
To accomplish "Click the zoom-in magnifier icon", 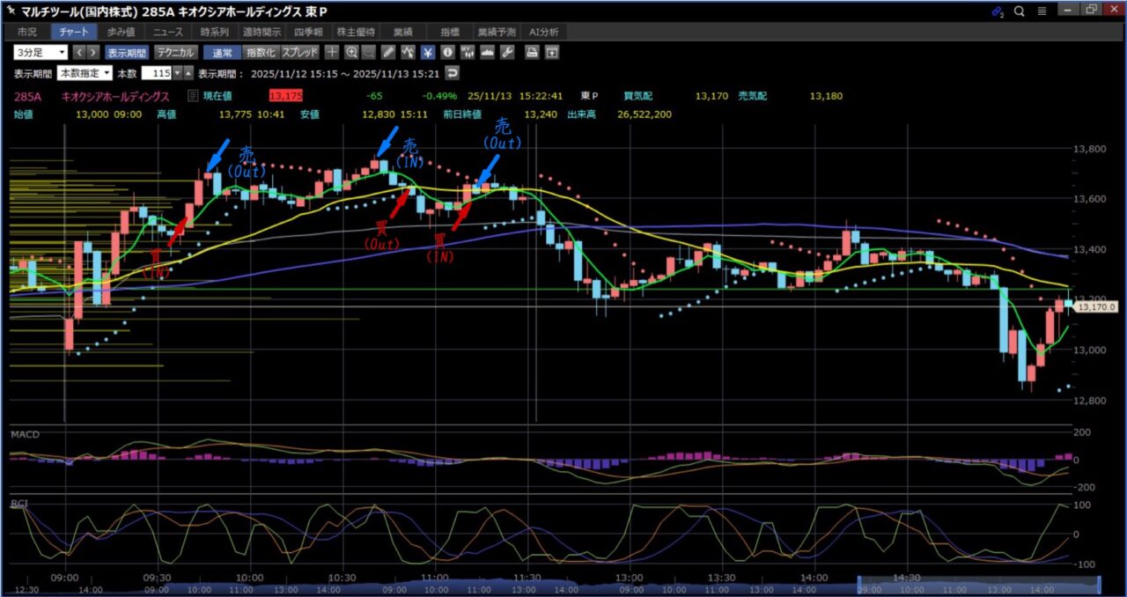I will [x=351, y=52].
